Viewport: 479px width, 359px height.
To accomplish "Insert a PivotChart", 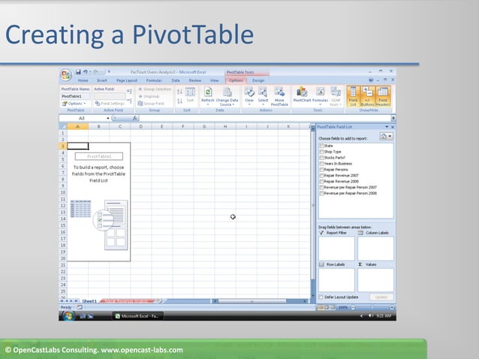I will coord(302,95).
